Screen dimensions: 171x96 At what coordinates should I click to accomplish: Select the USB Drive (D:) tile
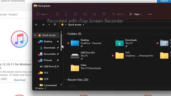(83, 56)
